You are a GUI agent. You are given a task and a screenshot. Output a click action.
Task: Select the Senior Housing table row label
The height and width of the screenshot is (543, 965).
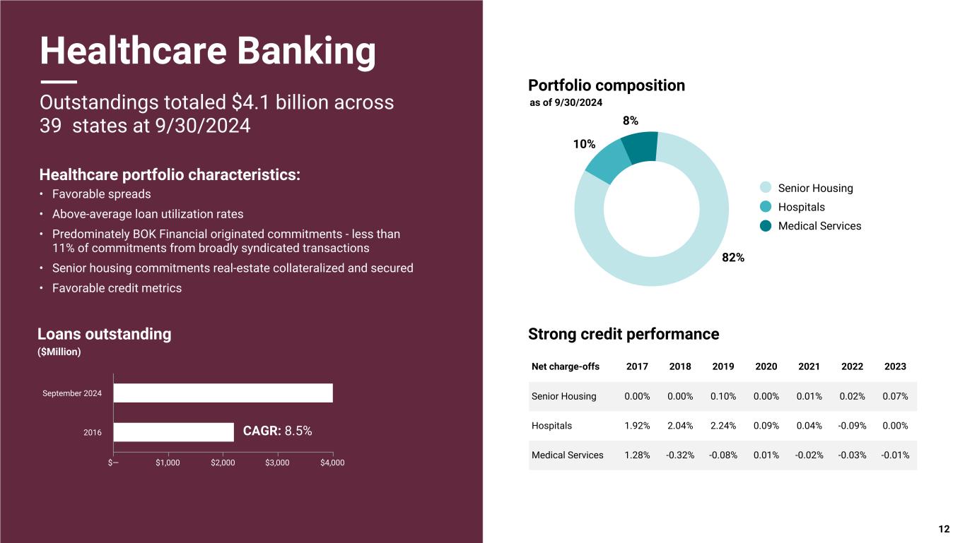564,396
